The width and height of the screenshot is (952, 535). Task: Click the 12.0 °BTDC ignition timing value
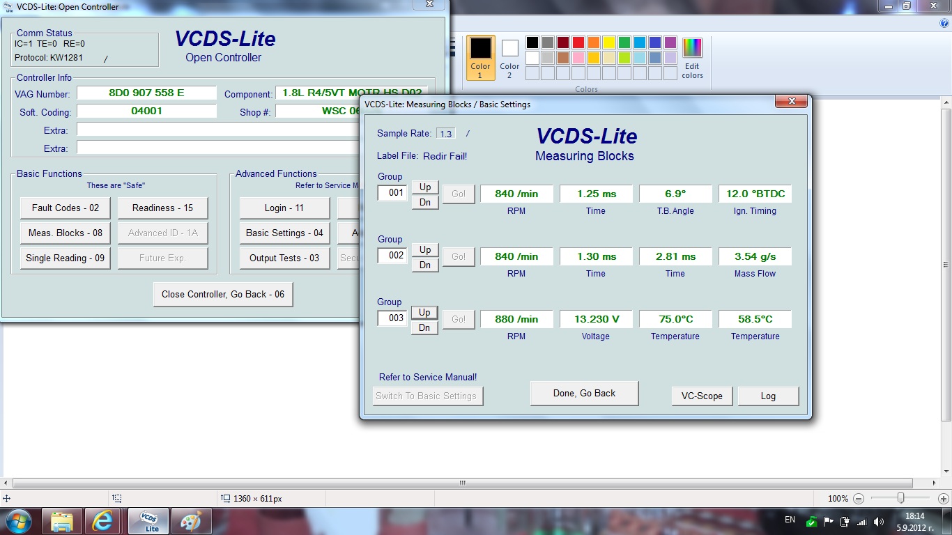point(755,194)
